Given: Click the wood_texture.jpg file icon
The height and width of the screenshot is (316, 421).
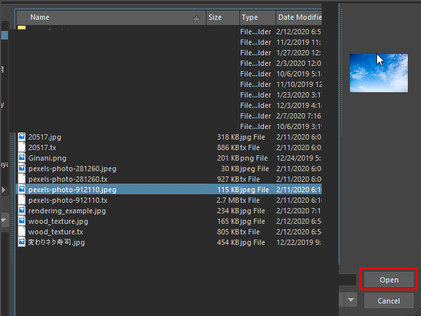Looking at the screenshot, I should click(21, 221).
